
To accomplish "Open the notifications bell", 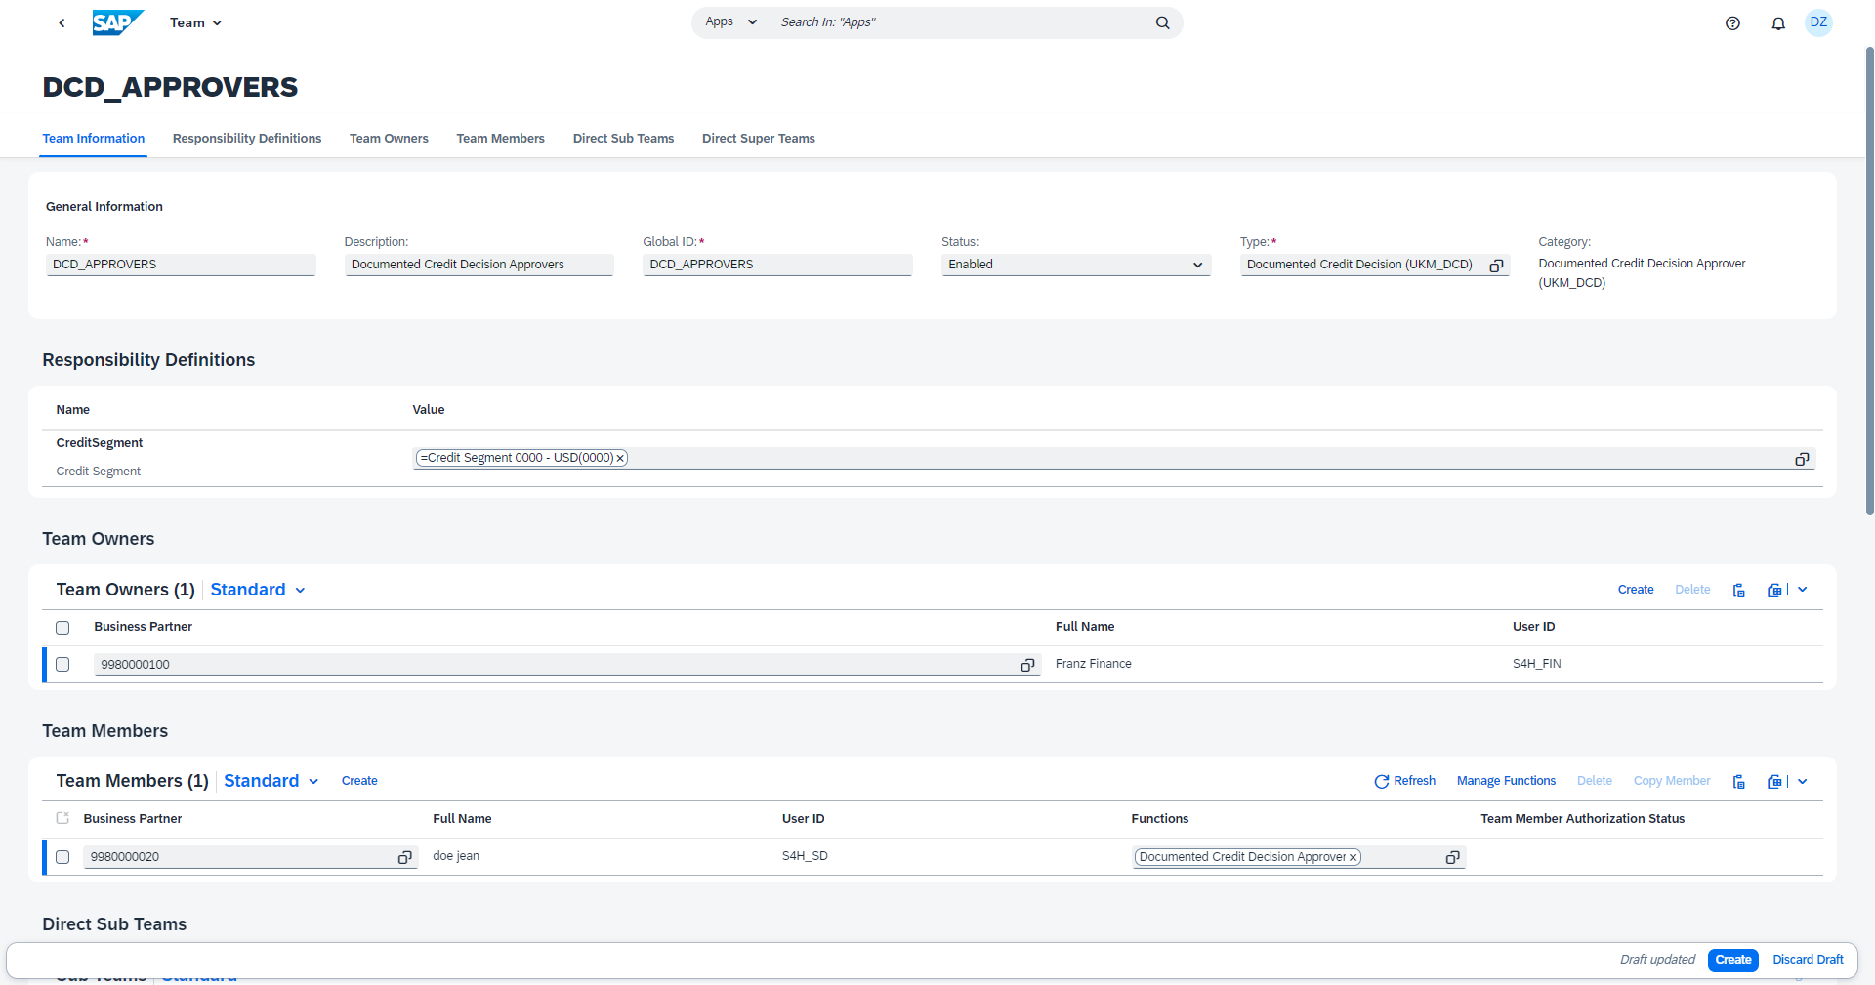I will pyautogui.click(x=1778, y=23).
